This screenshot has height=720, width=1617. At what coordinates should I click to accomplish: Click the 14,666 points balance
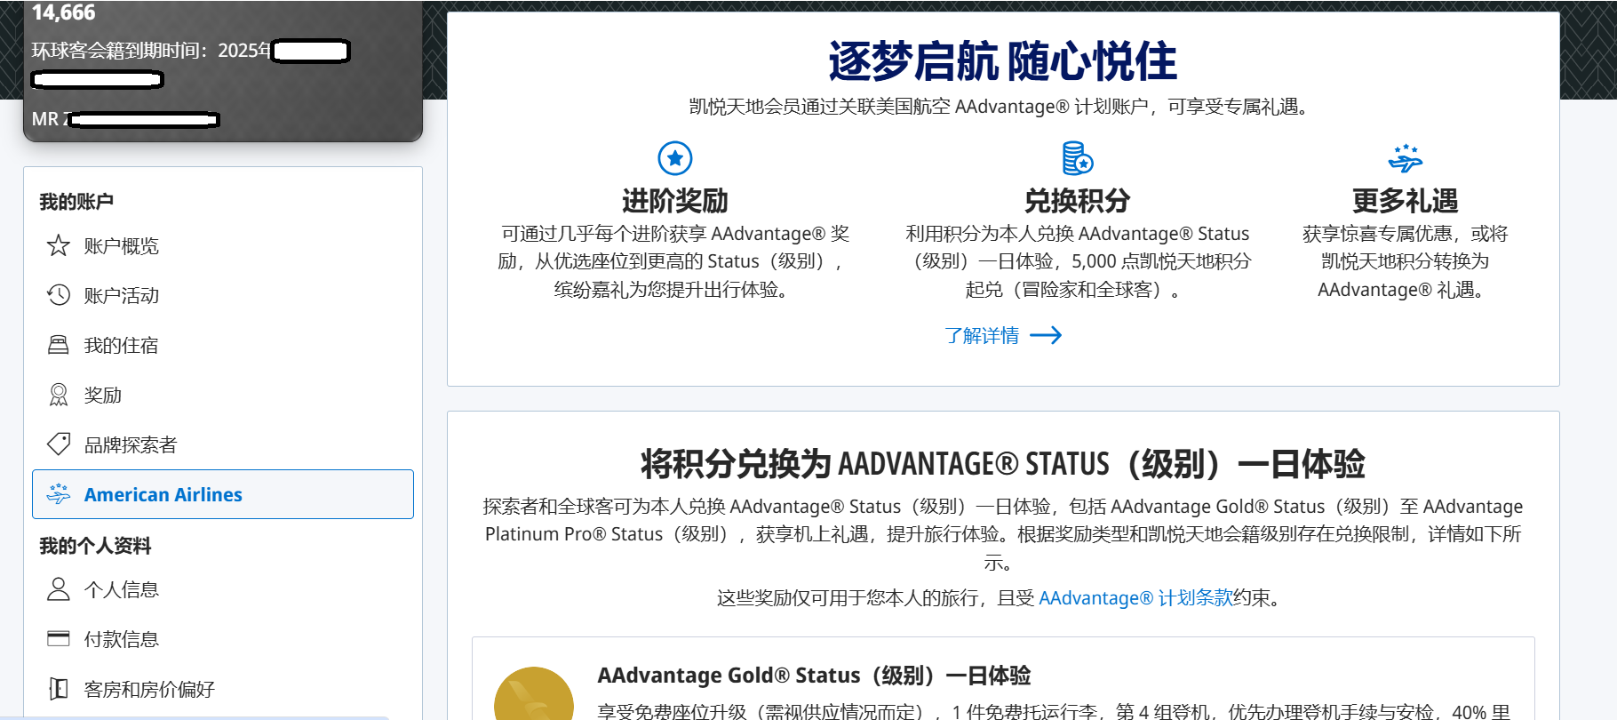pyautogui.click(x=64, y=12)
